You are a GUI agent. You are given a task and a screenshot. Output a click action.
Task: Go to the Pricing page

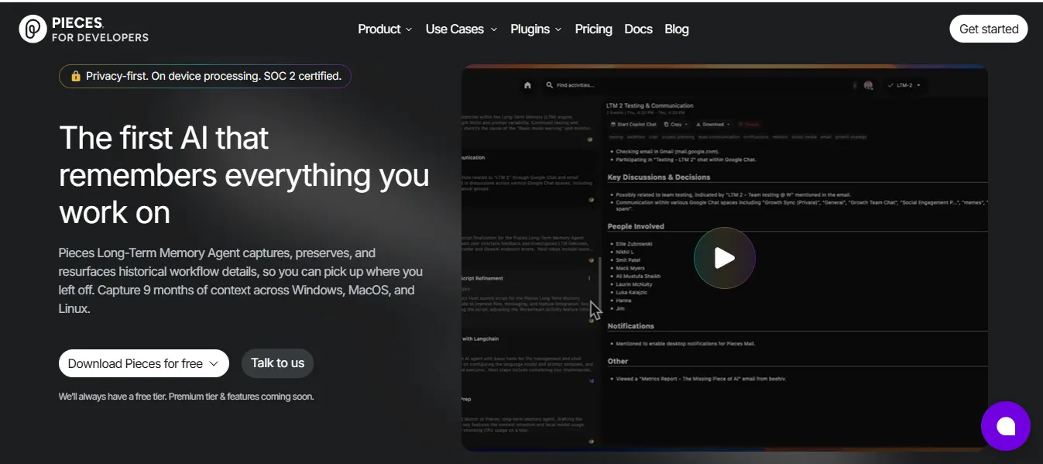click(593, 29)
